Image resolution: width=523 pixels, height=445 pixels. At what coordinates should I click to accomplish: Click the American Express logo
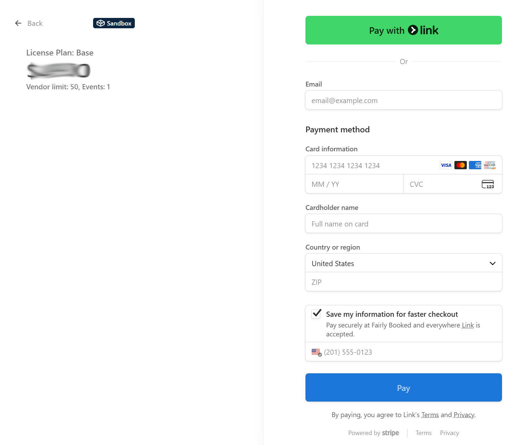tap(475, 165)
